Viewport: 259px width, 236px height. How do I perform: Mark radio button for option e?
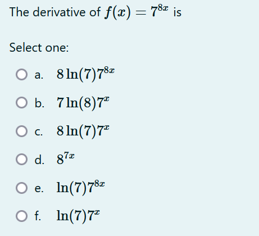(21, 188)
